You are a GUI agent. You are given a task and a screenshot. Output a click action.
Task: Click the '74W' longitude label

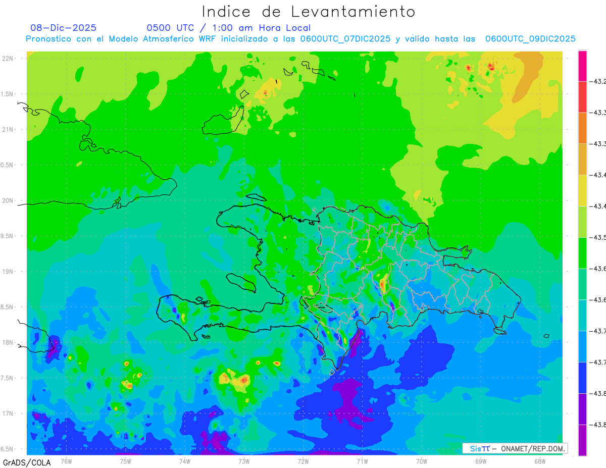click(184, 461)
